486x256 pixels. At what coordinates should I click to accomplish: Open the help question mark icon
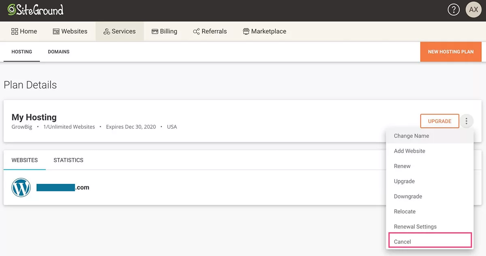pyautogui.click(x=454, y=10)
